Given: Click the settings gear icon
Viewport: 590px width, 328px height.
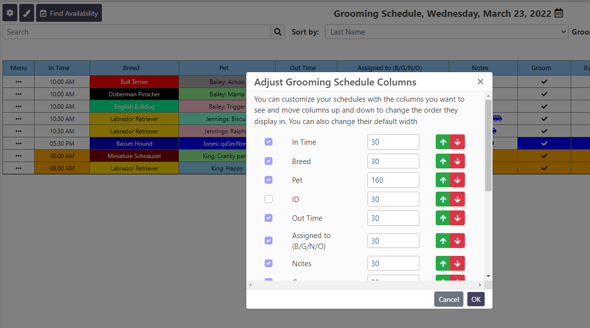Looking at the screenshot, I should (x=10, y=13).
